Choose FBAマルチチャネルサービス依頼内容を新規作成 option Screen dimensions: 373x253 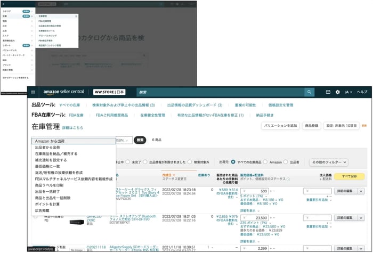(x=74, y=179)
